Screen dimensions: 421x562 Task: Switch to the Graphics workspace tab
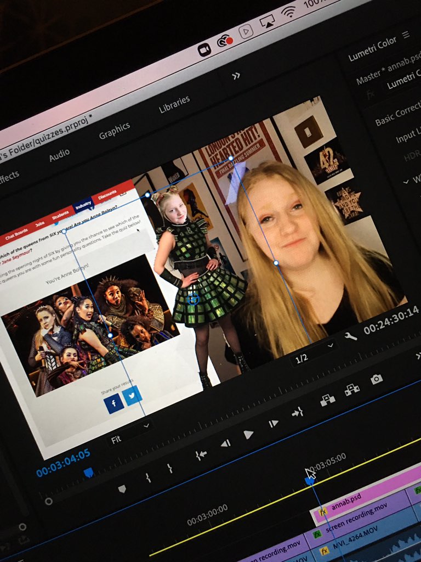pos(114,131)
